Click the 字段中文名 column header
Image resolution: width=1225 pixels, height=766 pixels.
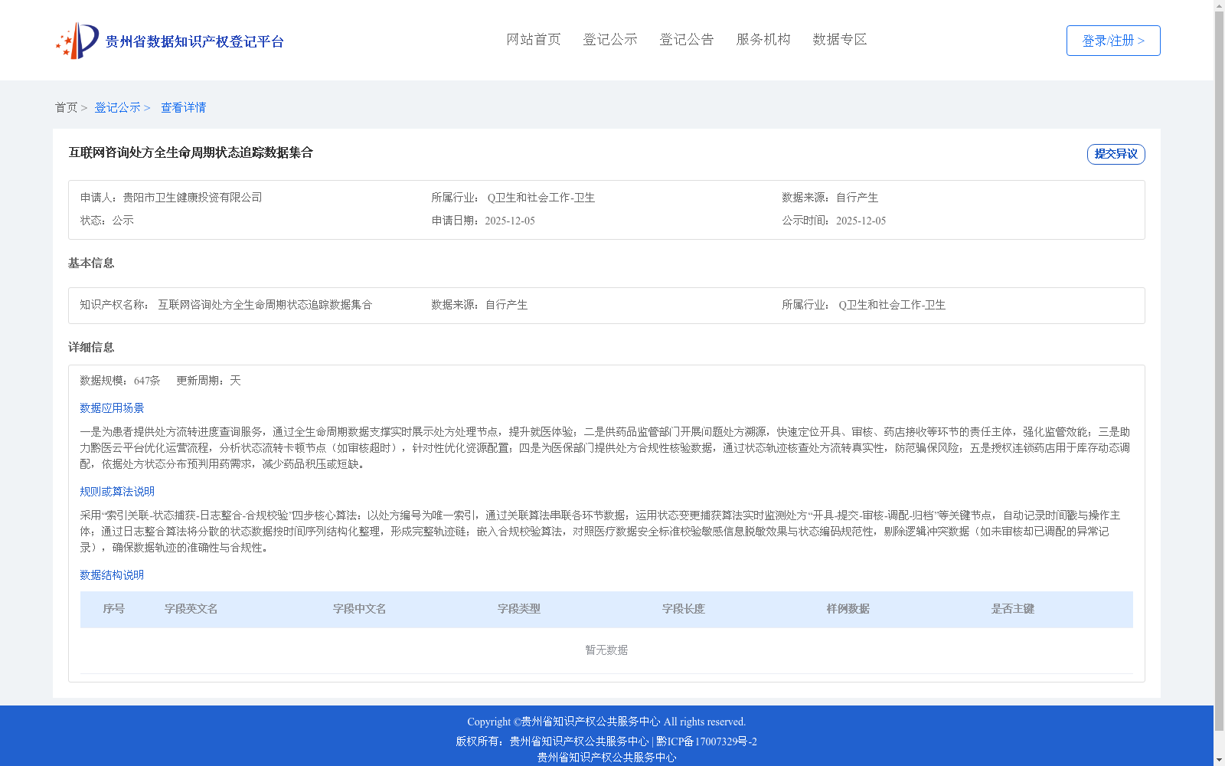[360, 609]
